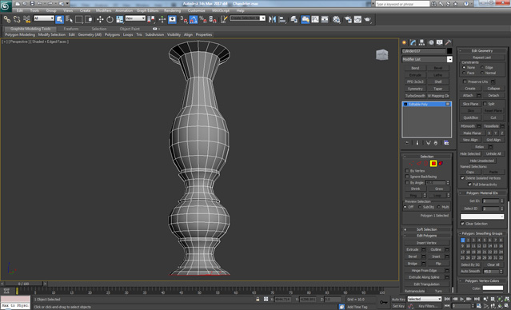Toggle the Percent Snap icon

[x=203, y=19]
